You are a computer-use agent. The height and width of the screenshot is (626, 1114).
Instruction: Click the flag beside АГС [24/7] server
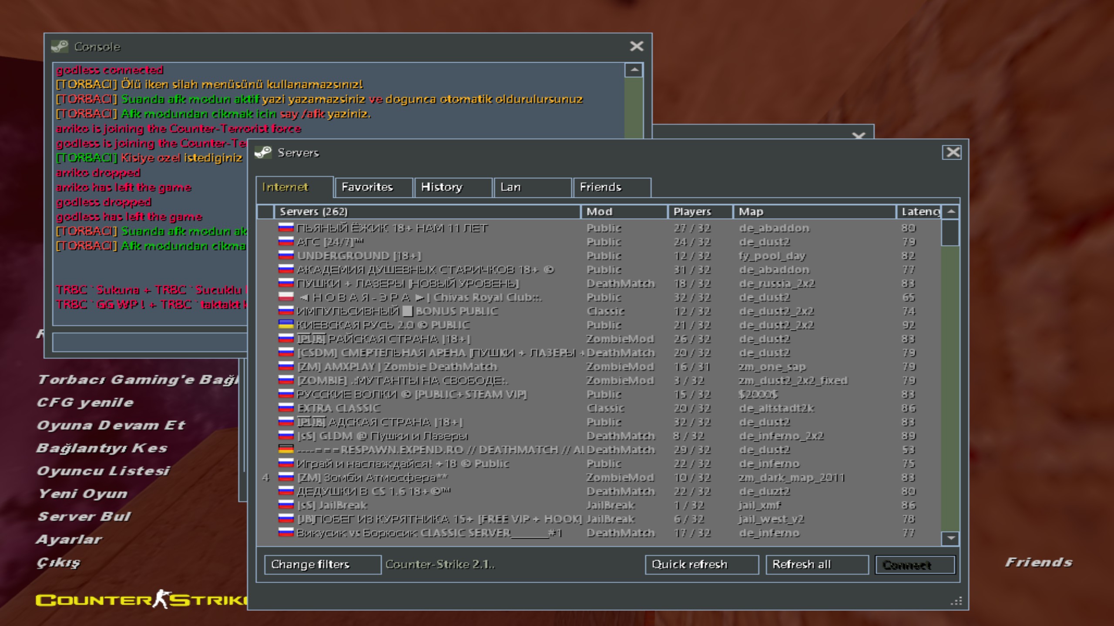pyautogui.click(x=286, y=241)
